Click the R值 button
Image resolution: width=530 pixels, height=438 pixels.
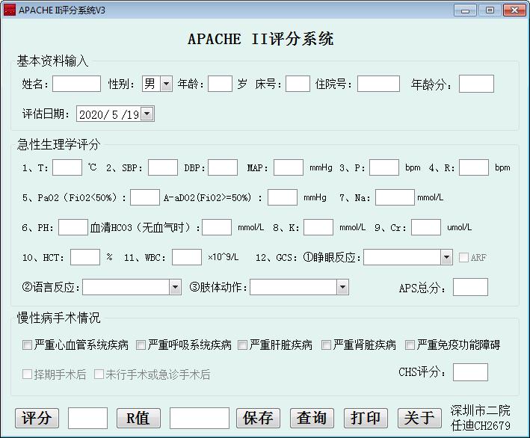point(138,418)
